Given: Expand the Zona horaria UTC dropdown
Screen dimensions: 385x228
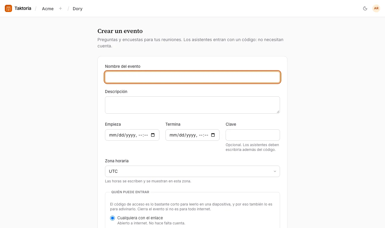Looking at the screenshot, I should tap(192, 171).
